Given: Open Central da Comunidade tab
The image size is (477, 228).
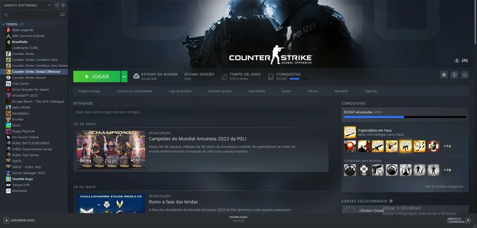Looking at the screenshot, I should coord(134,91).
